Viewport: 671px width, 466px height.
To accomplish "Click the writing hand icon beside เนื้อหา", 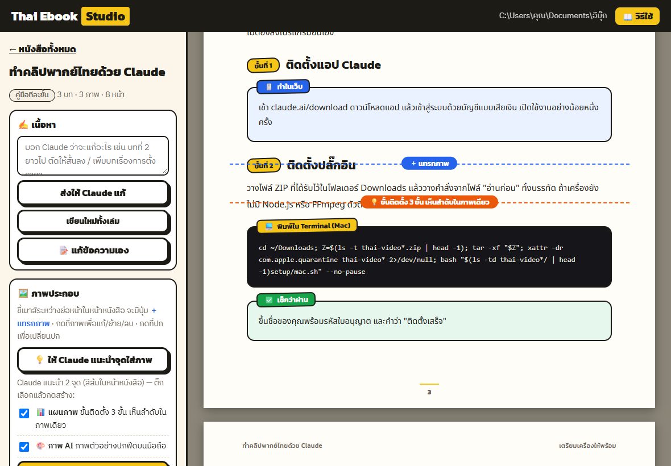I will click(23, 124).
